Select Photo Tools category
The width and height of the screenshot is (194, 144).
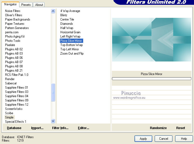12,41
